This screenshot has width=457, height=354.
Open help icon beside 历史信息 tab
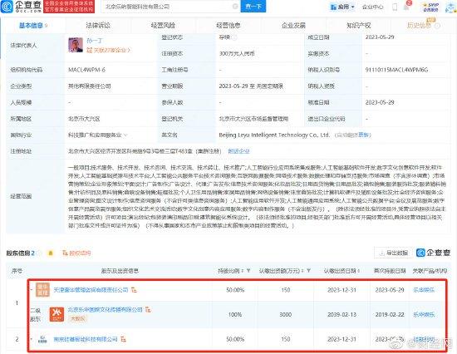coord(437,26)
